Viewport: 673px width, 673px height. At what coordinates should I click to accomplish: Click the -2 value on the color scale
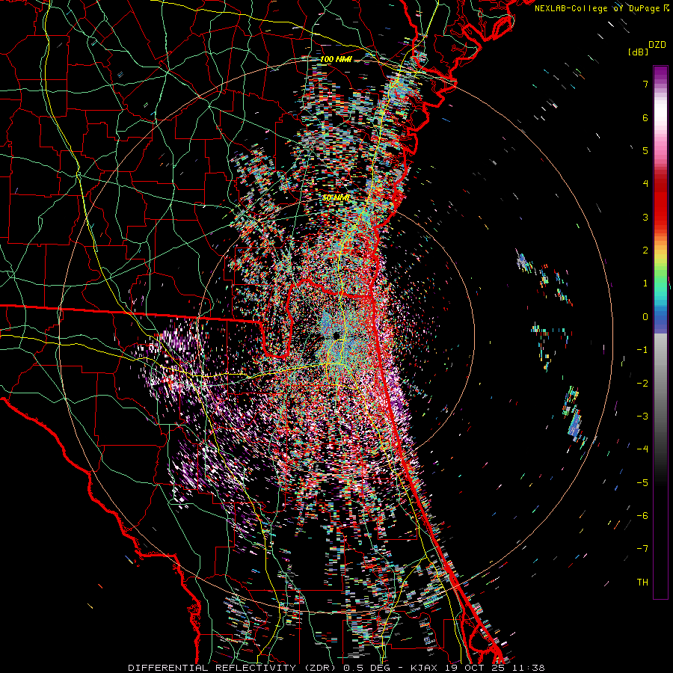(x=642, y=384)
